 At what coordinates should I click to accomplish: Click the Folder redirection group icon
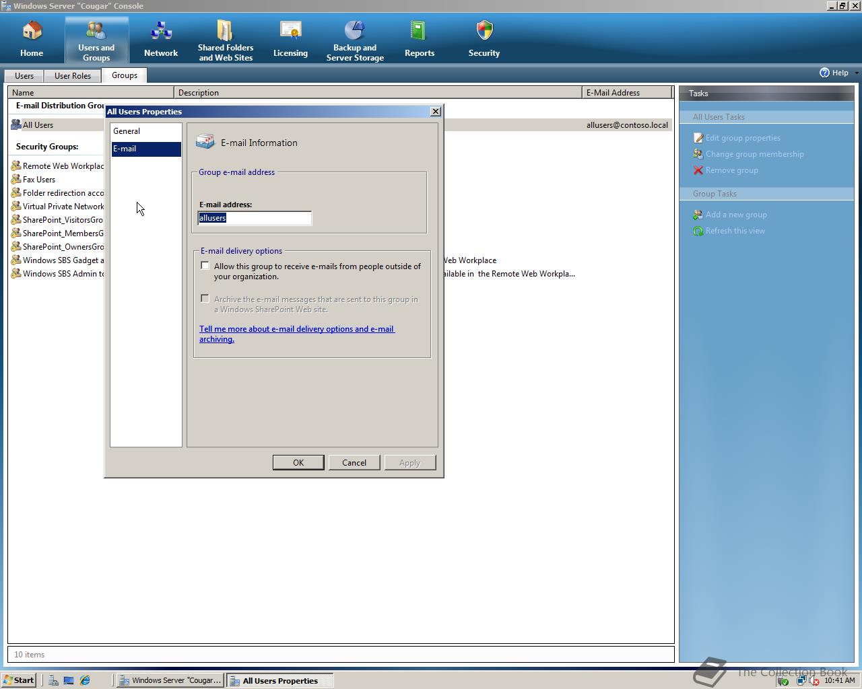(16, 192)
